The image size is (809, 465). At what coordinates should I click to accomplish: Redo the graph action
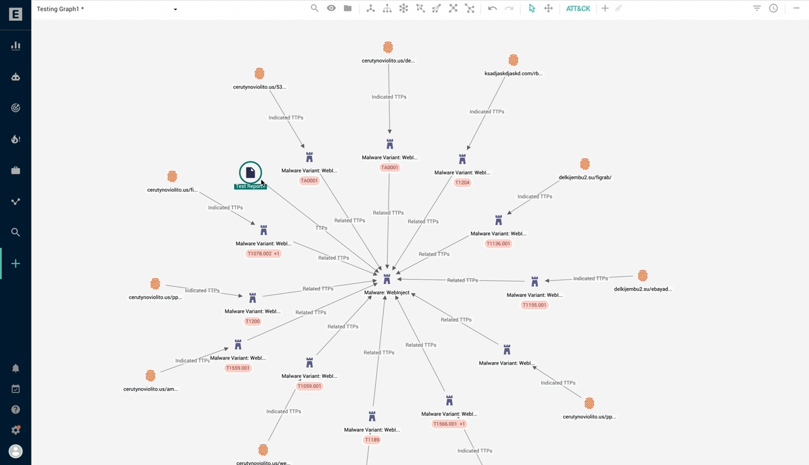(x=509, y=8)
